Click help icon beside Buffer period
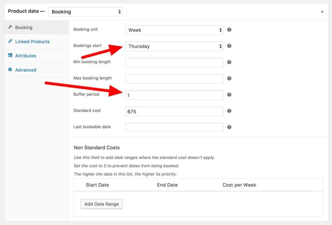332x225 pixels. pyautogui.click(x=229, y=95)
